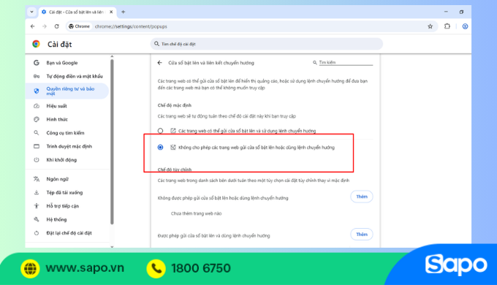Click the Chrome logo beside Cài đặt
Viewport: 497px width, 285px height.
click(36, 44)
